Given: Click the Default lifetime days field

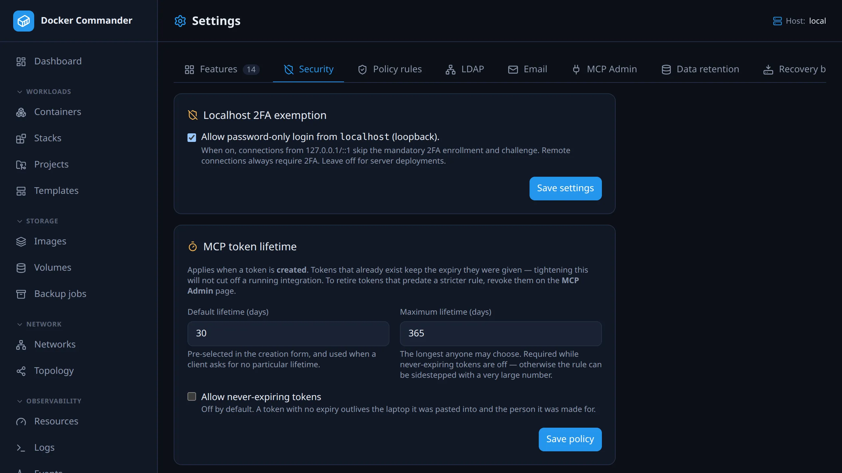Looking at the screenshot, I should [288, 333].
